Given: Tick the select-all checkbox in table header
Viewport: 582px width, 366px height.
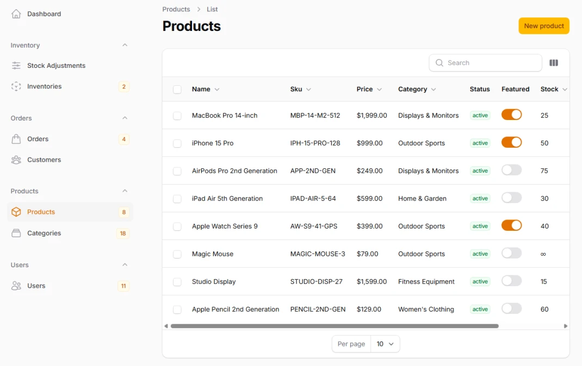Looking at the screenshot, I should pos(177,90).
